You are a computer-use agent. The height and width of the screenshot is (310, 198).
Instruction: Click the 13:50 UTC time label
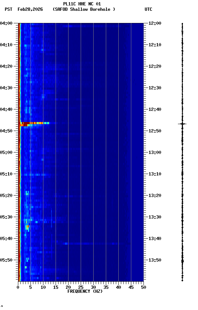tap(155, 260)
